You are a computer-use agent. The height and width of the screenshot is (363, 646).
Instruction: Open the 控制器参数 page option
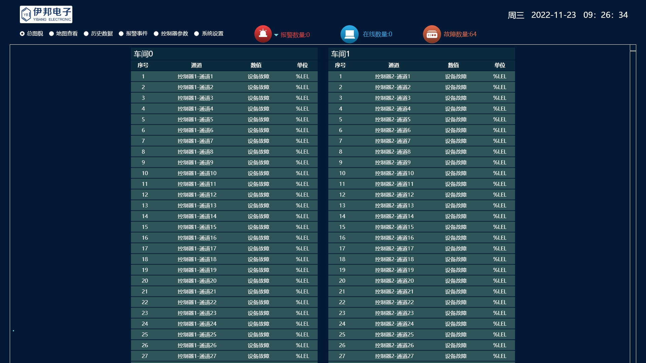156,34
